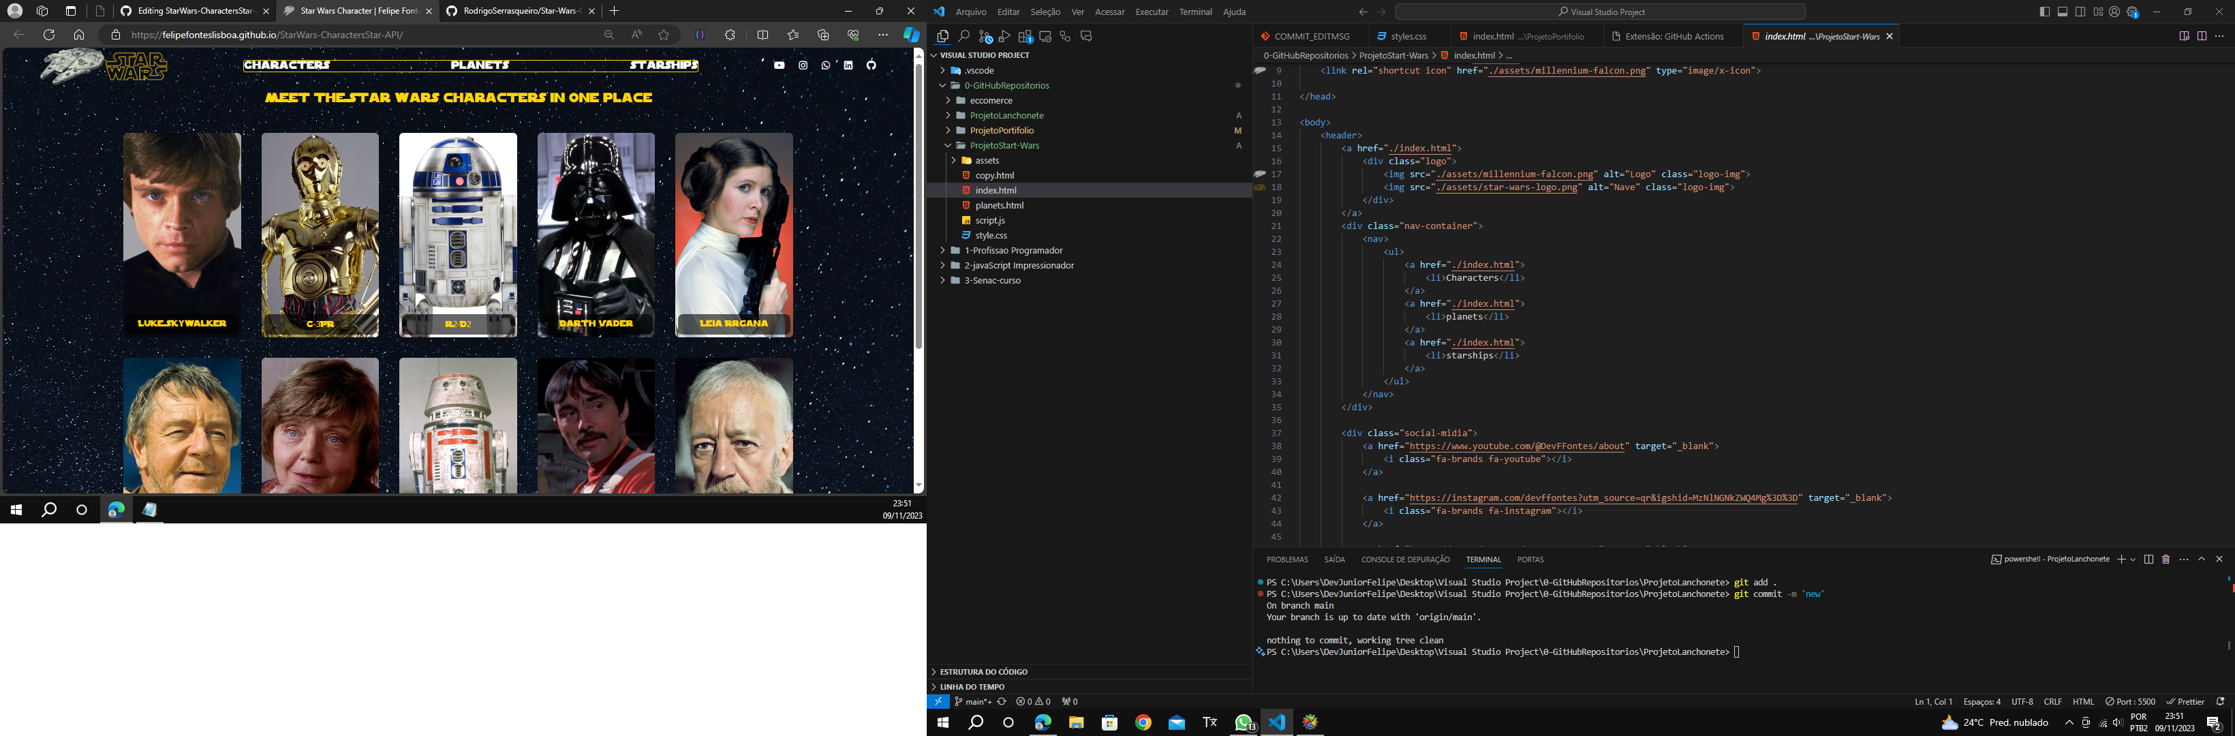
Task: Open Remote Explorer view in VS Code
Action: point(1045,36)
